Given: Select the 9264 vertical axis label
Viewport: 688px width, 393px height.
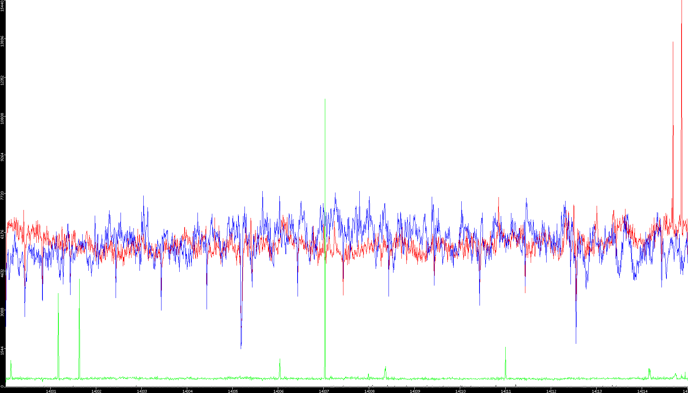Looking at the screenshot, I should coord(2,157).
